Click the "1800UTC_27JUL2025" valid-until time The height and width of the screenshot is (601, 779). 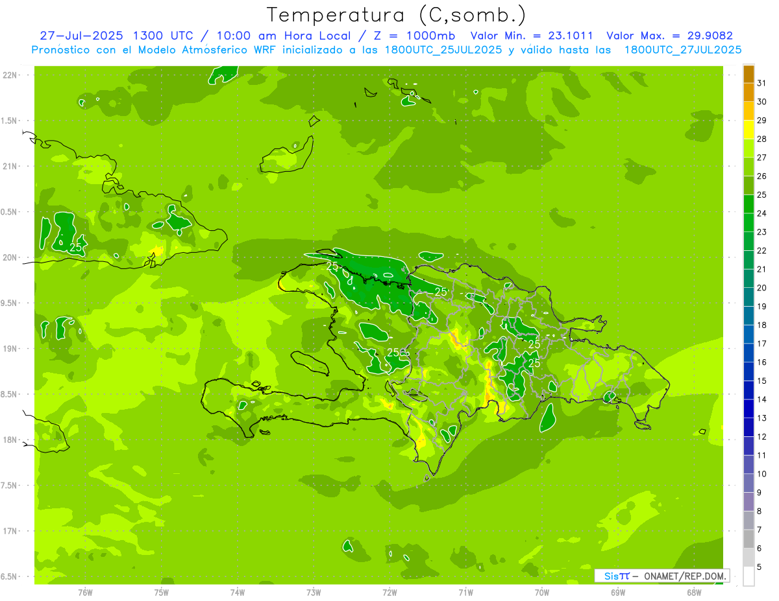[x=683, y=50]
